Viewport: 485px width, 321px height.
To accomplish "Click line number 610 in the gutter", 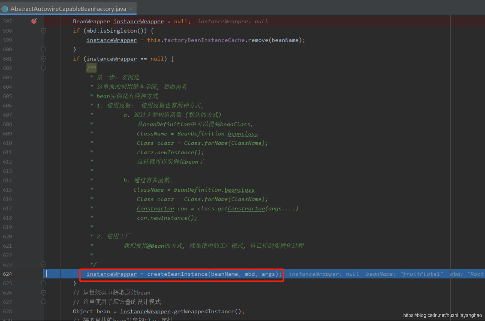I will click(7, 143).
